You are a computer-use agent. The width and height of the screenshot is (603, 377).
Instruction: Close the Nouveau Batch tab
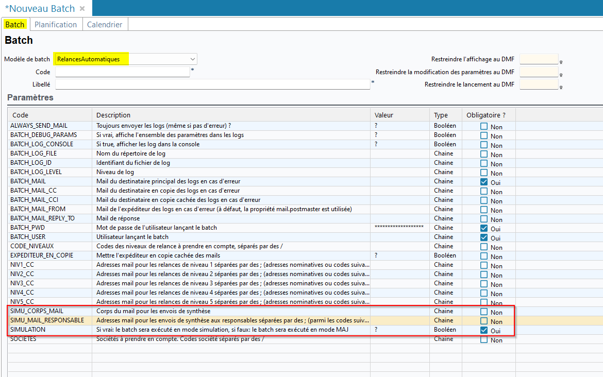click(x=82, y=9)
